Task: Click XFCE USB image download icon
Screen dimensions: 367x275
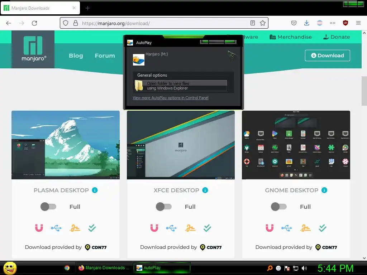Action: pyautogui.click(x=171, y=228)
